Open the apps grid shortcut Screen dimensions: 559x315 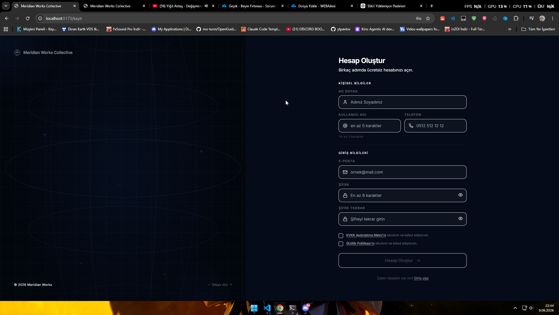click(6, 29)
